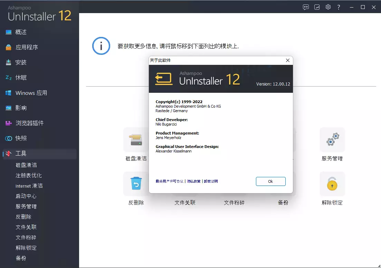Image resolution: width=381 pixels, height=268 pixels.
Task: Click the yellow uninstaller logo in About dialog
Action: tap(164, 79)
